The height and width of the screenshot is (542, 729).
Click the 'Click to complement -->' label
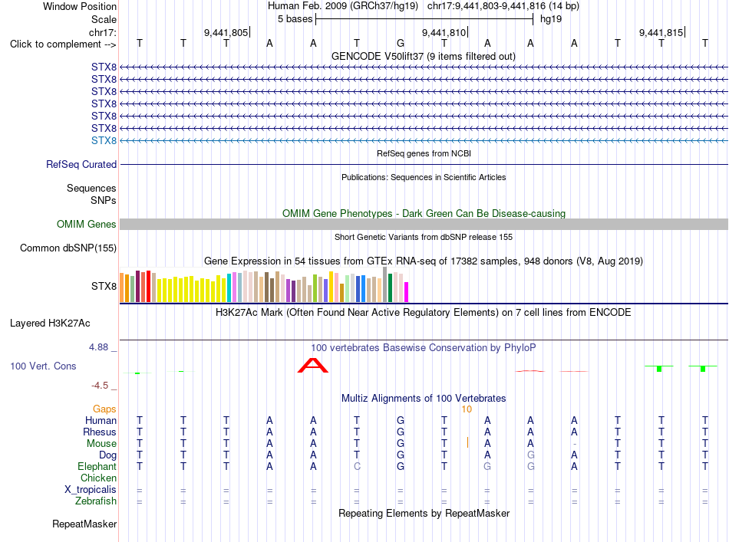pos(63,44)
